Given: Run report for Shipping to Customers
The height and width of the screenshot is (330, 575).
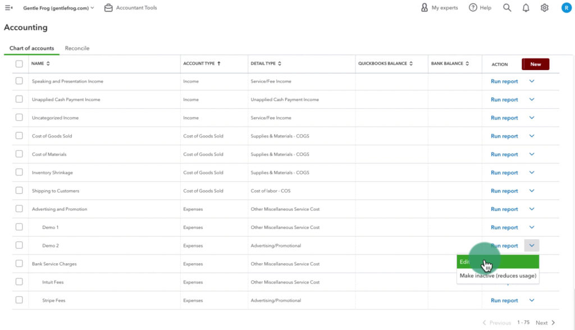Looking at the screenshot, I should pyautogui.click(x=504, y=191).
